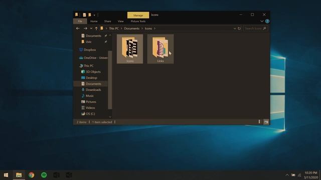Click Documents in address breadcrumb
The image size is (321, 180).
pyautogui.click(x=131, y=28)
